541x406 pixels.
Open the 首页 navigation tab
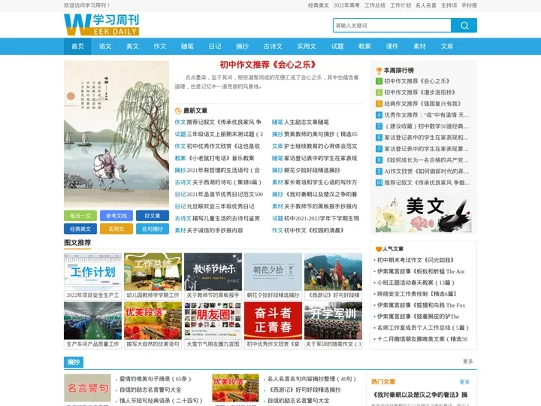coord(77,47)
